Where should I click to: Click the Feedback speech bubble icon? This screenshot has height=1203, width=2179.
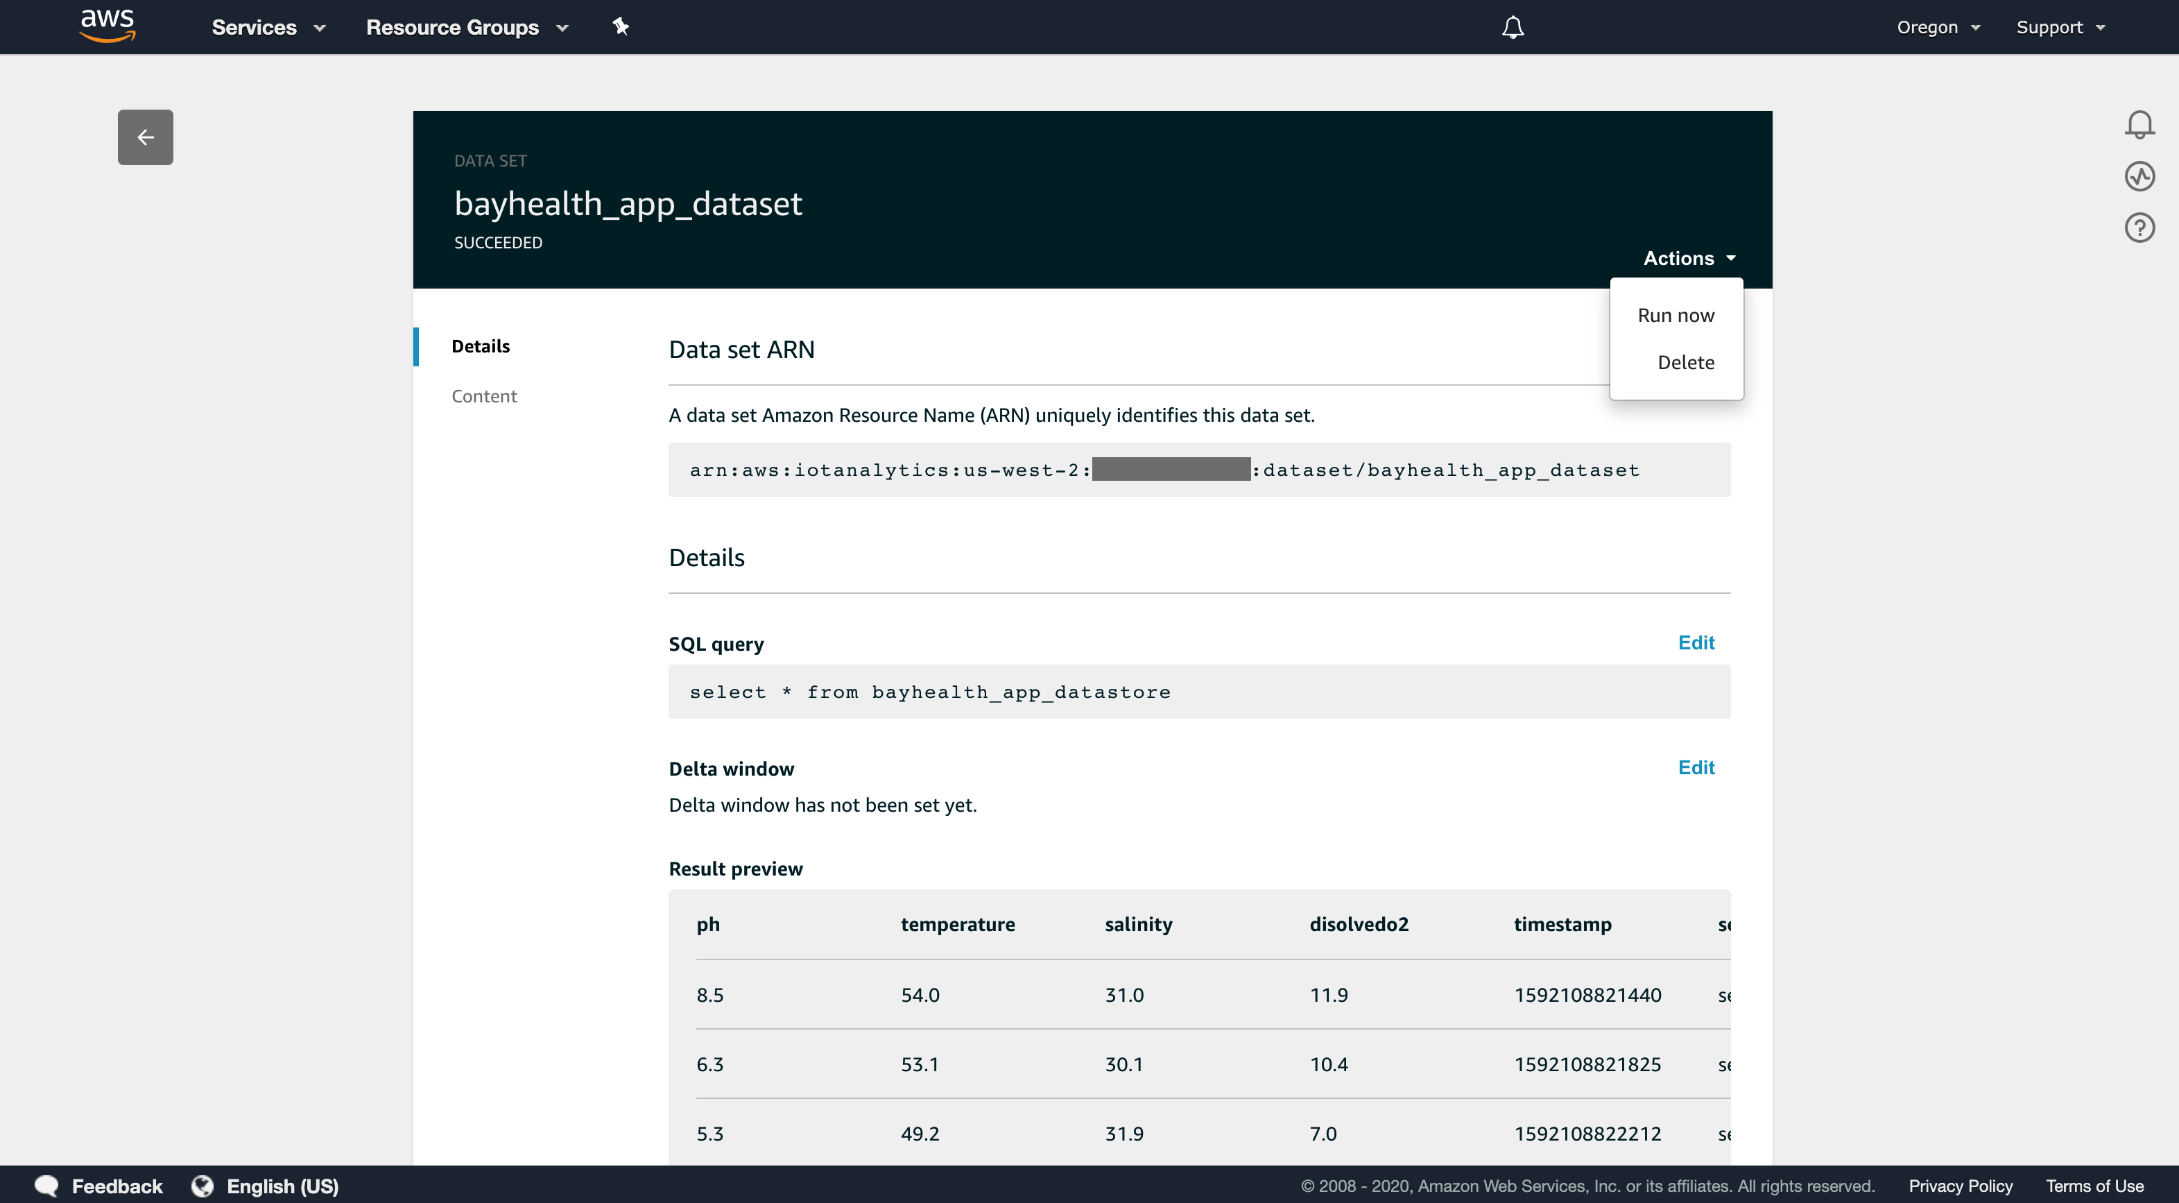pyautogui.click(x=46, y=1186)
